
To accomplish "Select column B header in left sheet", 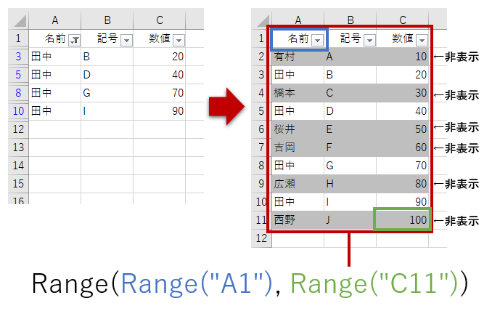I will point(107,20).
